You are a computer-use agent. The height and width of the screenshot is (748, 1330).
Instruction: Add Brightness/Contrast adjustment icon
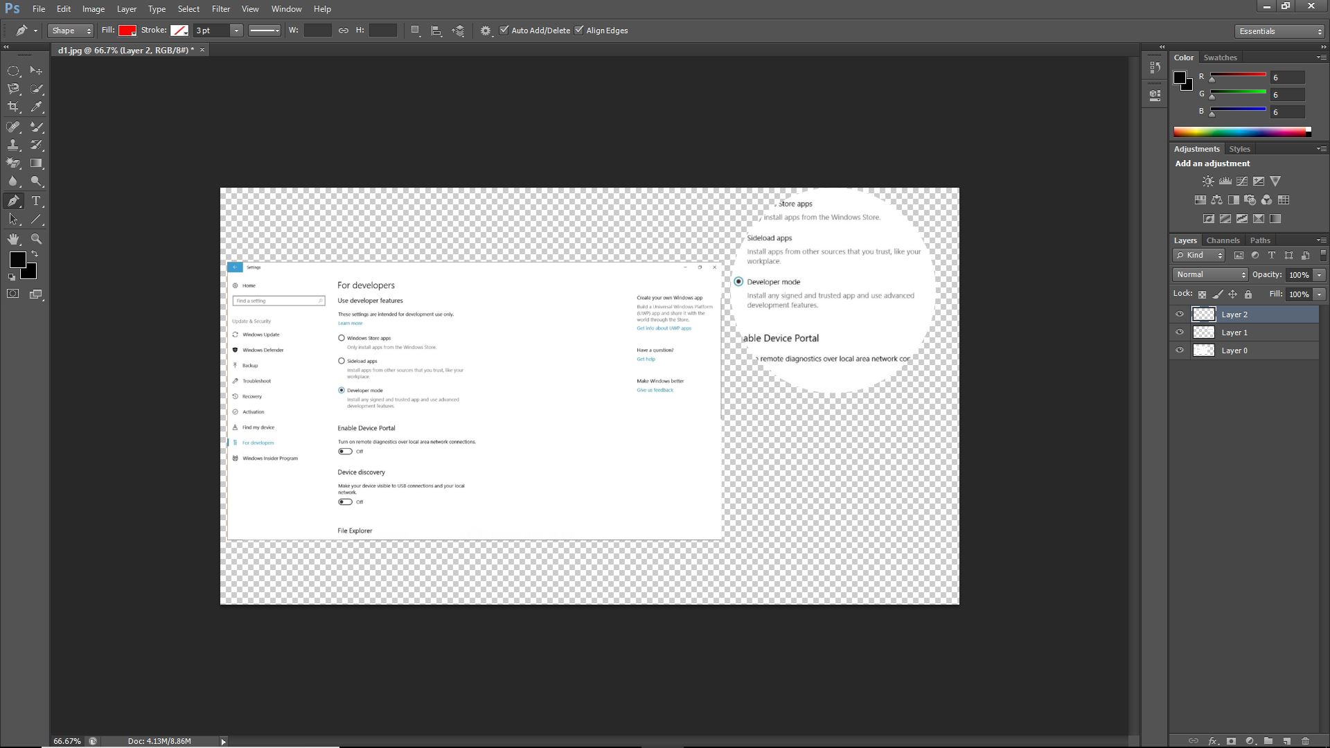1208,181
